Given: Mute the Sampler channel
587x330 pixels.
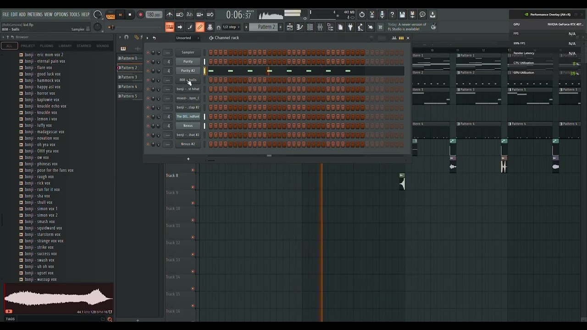Looking at the screenshot, I should point(148,52).
